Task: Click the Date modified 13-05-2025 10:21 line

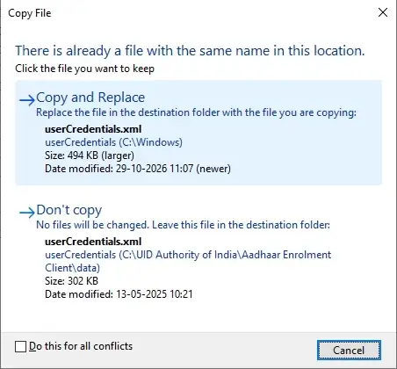Action: coord(119,294)
